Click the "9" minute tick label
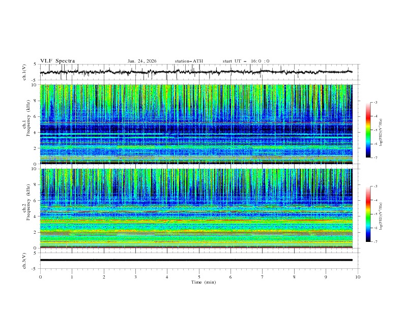Screen dimensions: 403x311 [326, 277]
